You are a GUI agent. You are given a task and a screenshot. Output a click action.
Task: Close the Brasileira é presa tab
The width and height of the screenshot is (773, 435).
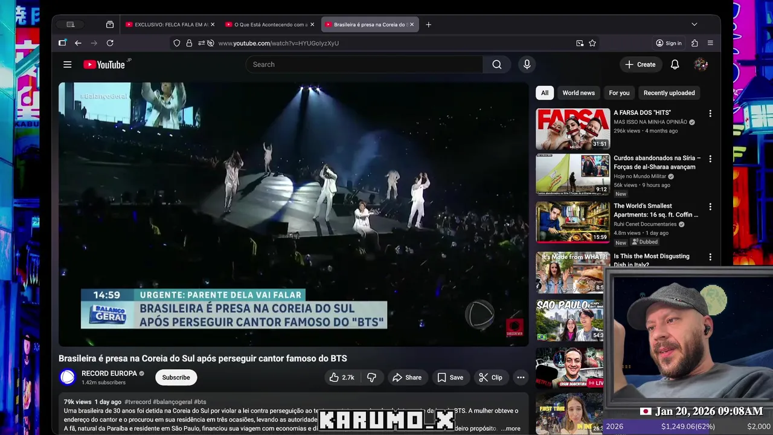[412, 25]
